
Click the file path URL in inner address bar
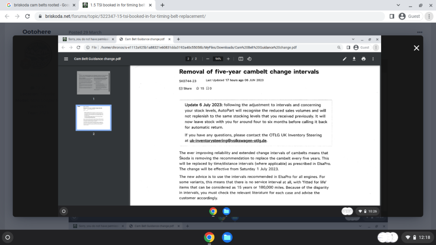198,47
